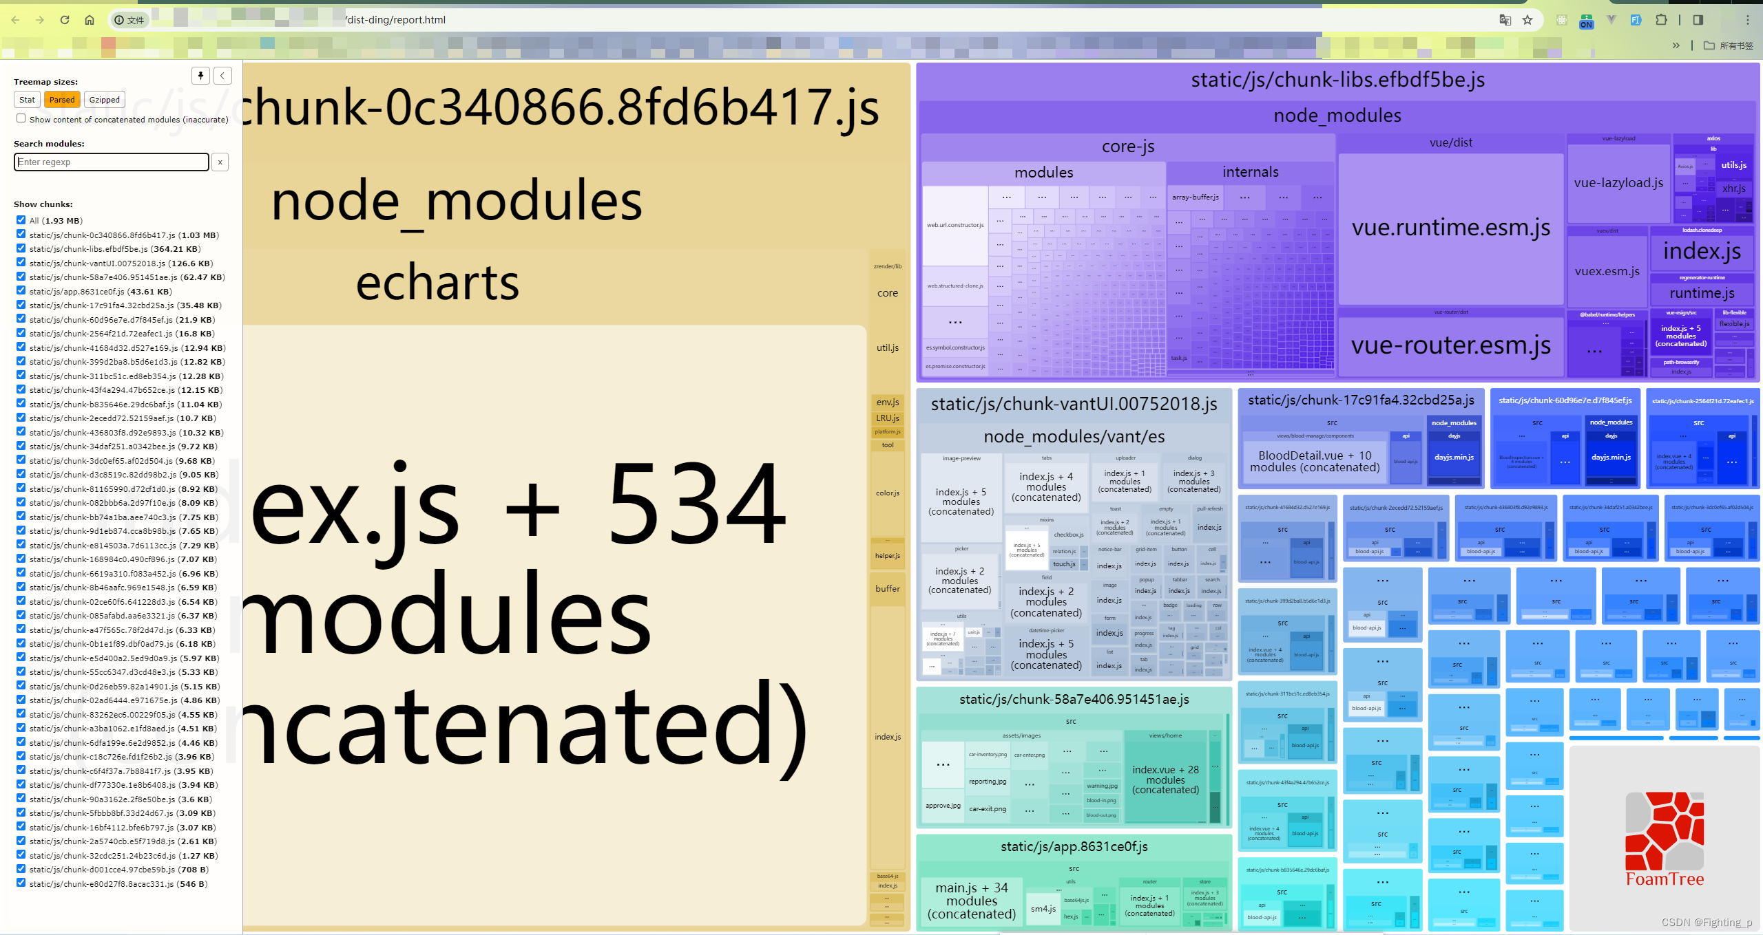Uncheck chunk-libs.efbdf5be.js checkbox
1763x935 pixels.
(x=21, y=248)
